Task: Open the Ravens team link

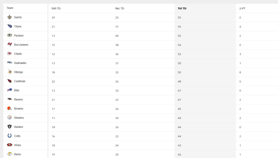Action: click(x=18, y=99)
